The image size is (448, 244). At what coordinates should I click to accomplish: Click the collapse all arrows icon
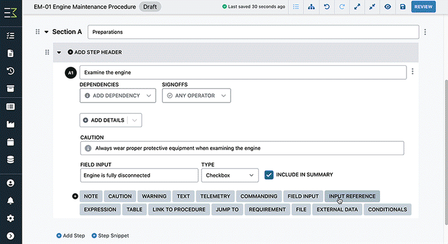[x=372, y=7]
